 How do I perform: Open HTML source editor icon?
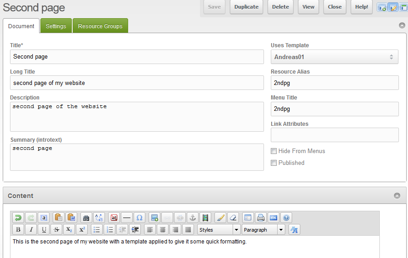[x=273, y=218]
